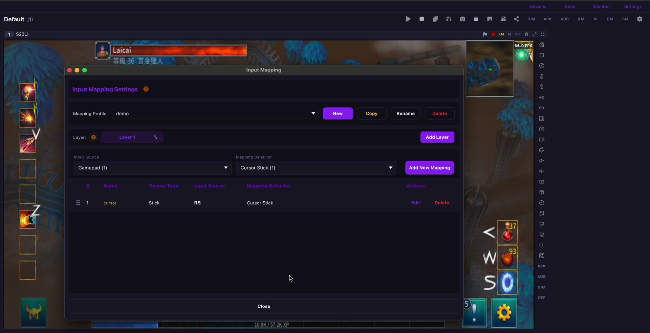Viewport: 650px width, 333px height.
Task: Click the game minimap thumbnail
Action: pos(490,69)
